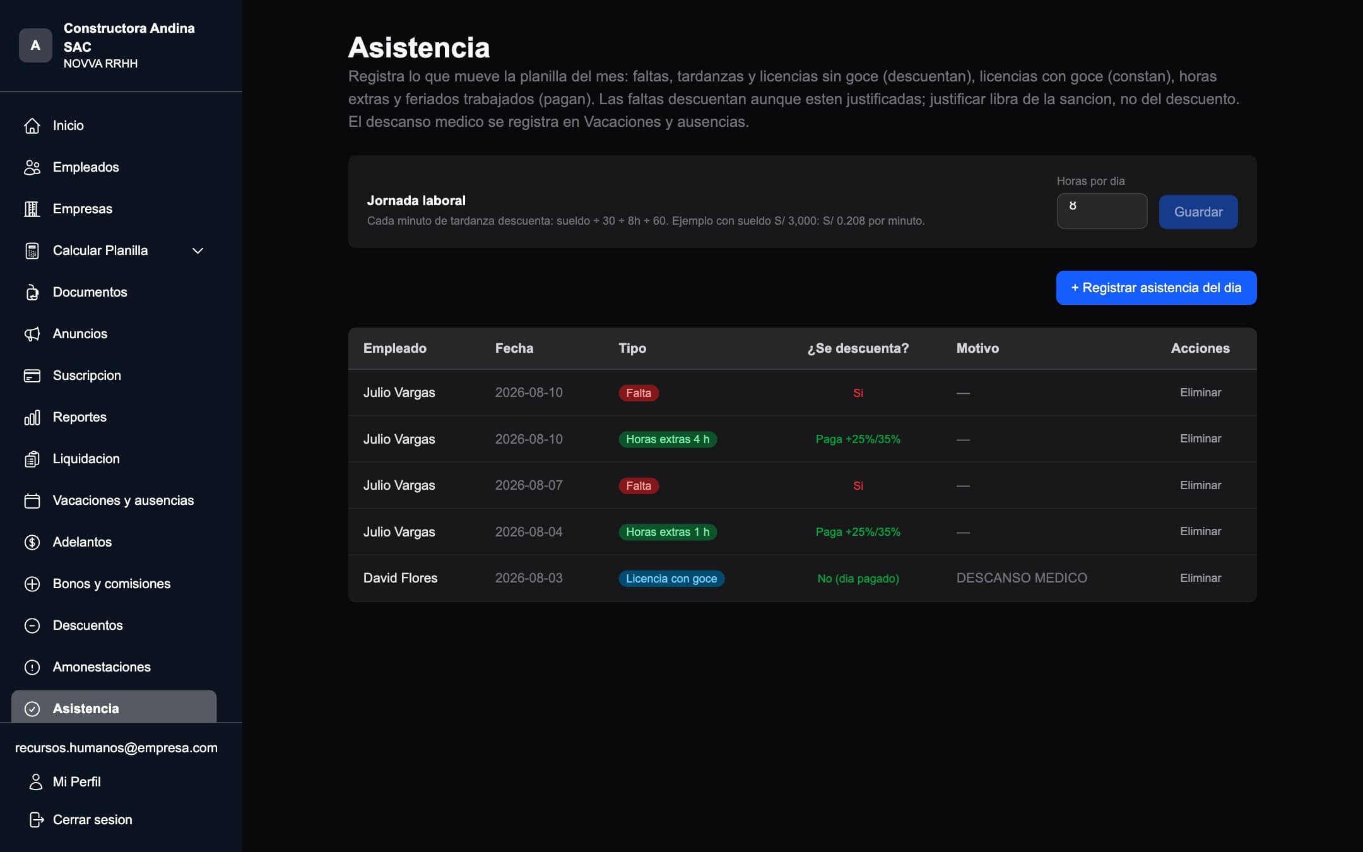Image resolution: width=1363 pixels, height=852 pixels.
Task: Delete David Flores Licencia con goce record
Action: point(1200,578)
